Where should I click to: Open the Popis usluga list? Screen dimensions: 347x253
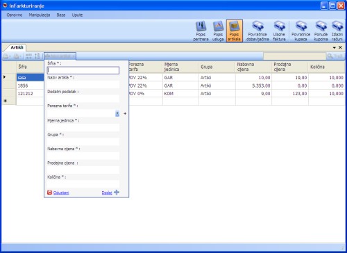(x=218, y=31)
